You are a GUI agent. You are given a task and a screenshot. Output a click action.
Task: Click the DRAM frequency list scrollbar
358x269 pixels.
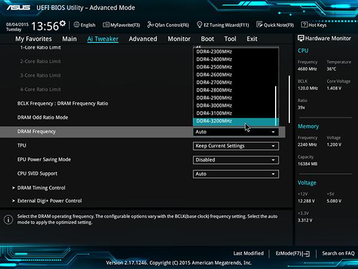(x=276, y=105)
